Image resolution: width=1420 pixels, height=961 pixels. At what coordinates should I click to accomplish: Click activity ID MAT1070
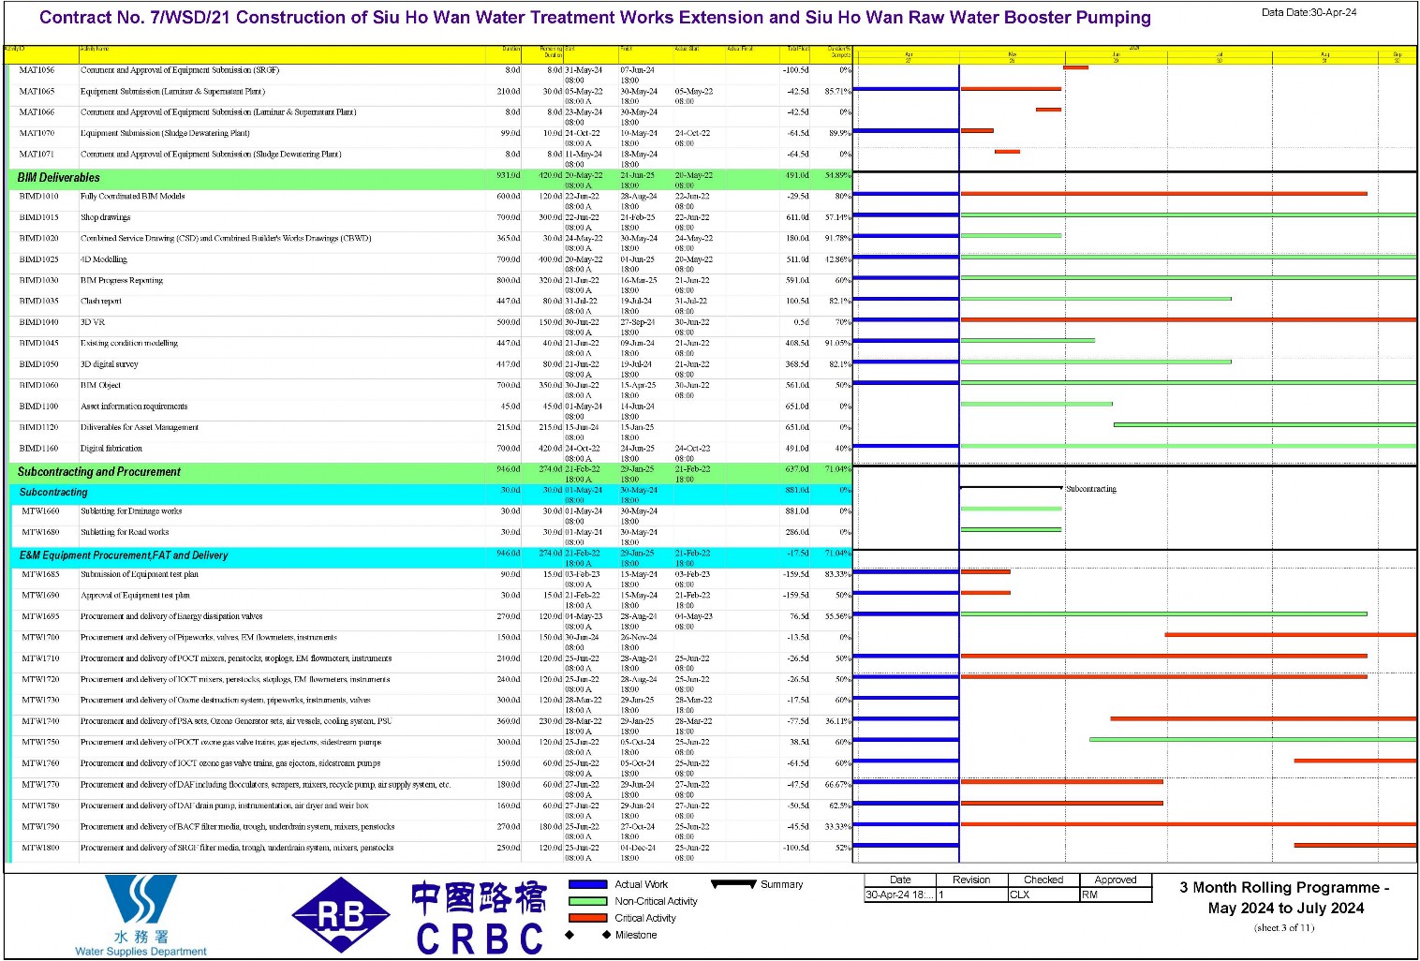pyautogui.click(x=37, y=133)
